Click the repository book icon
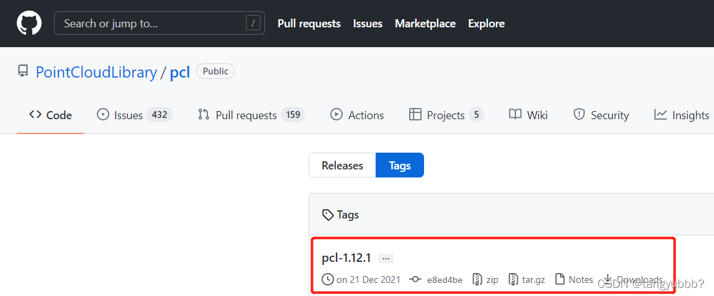 click(x=23, y=71)
